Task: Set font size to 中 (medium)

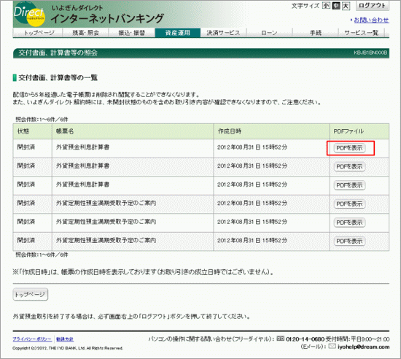Action: [336, 6]
